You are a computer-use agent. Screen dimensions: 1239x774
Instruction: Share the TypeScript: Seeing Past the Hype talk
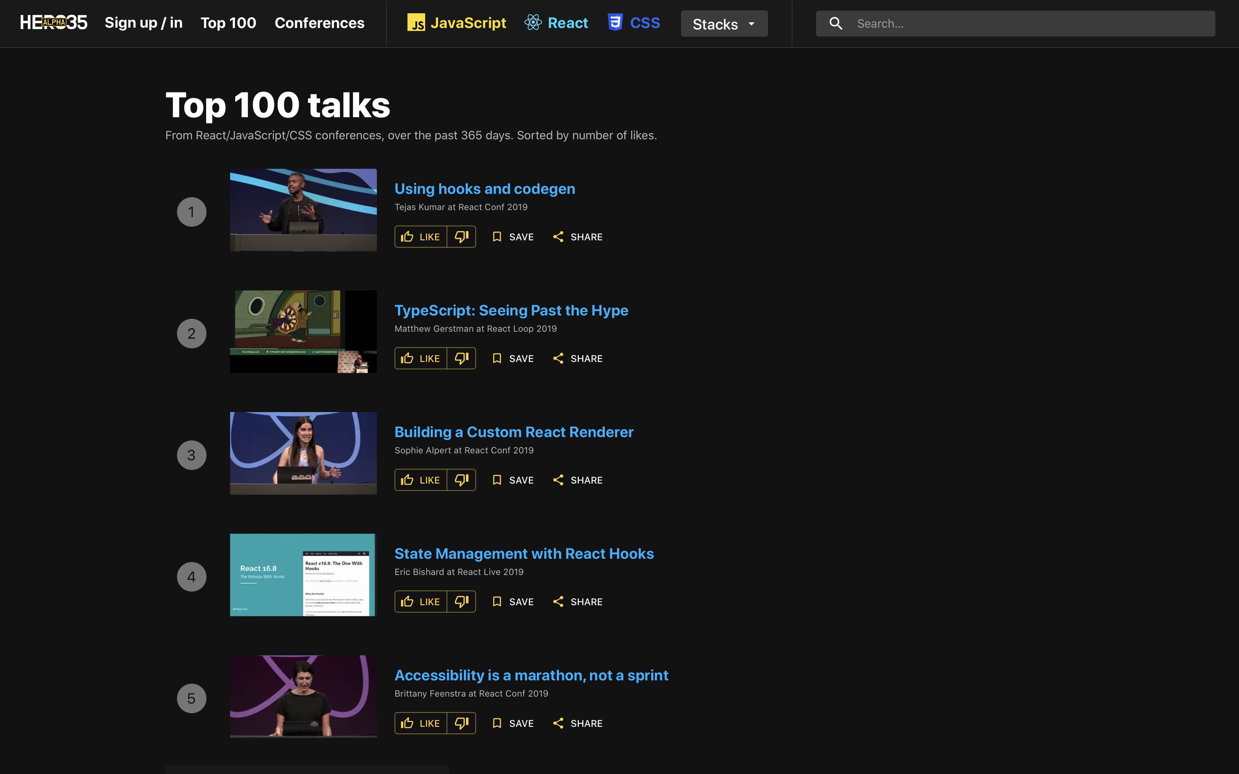pos(577,358)
